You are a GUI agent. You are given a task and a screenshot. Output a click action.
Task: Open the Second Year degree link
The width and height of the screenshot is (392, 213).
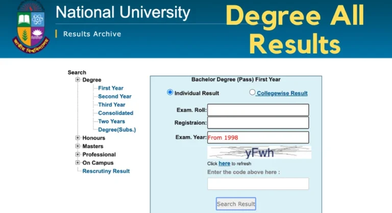114,96
